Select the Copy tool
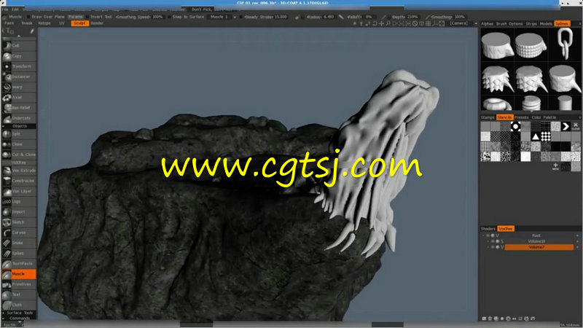583x328 pixels. [19, 56]
